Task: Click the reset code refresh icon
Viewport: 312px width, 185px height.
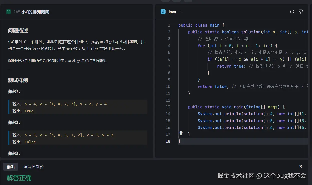Action: click(x=292, y=11)
